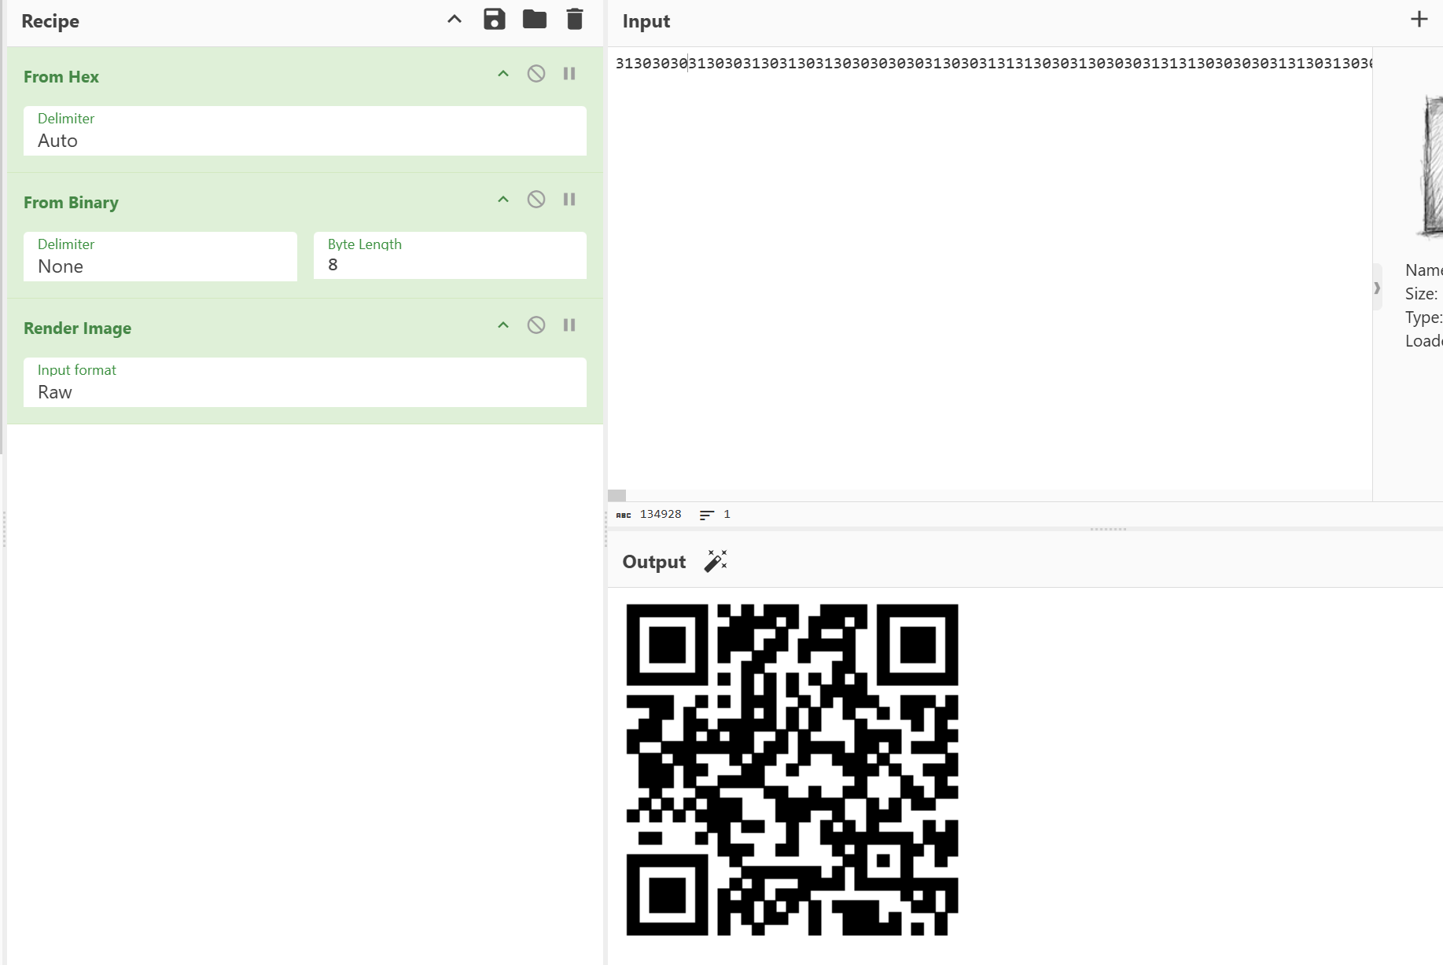Open Render Image Input format dropdown

(305, 382)
